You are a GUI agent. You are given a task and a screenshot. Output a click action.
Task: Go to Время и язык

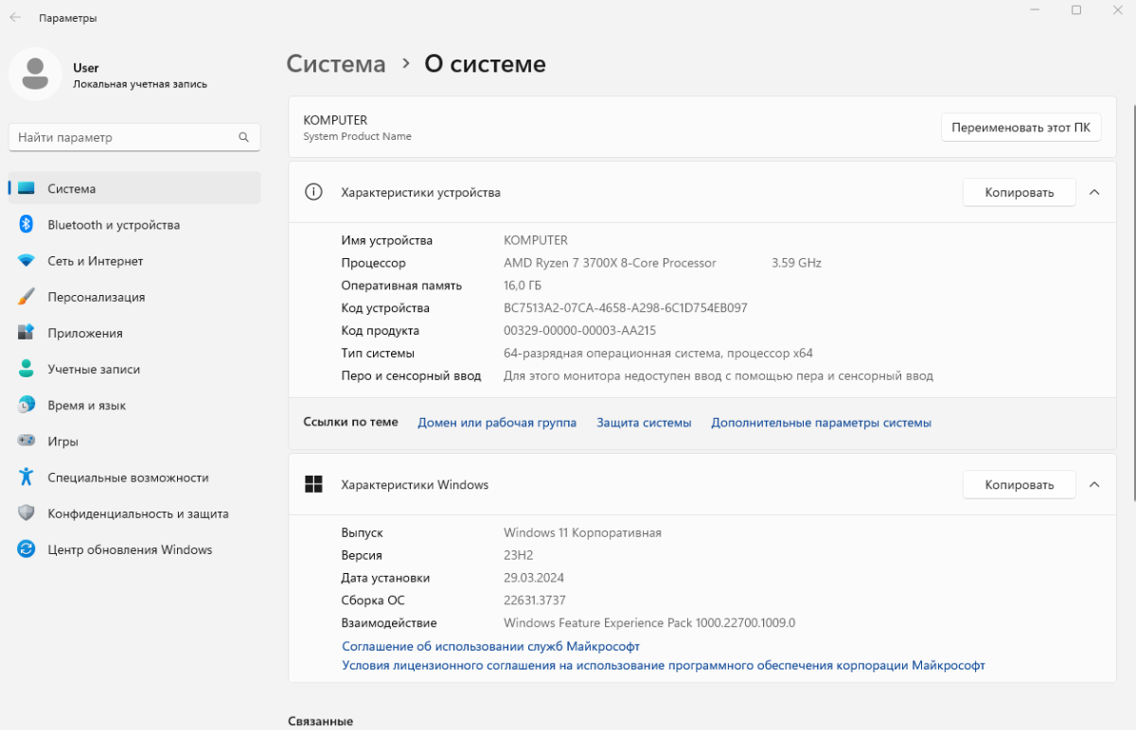coord(134,405)
